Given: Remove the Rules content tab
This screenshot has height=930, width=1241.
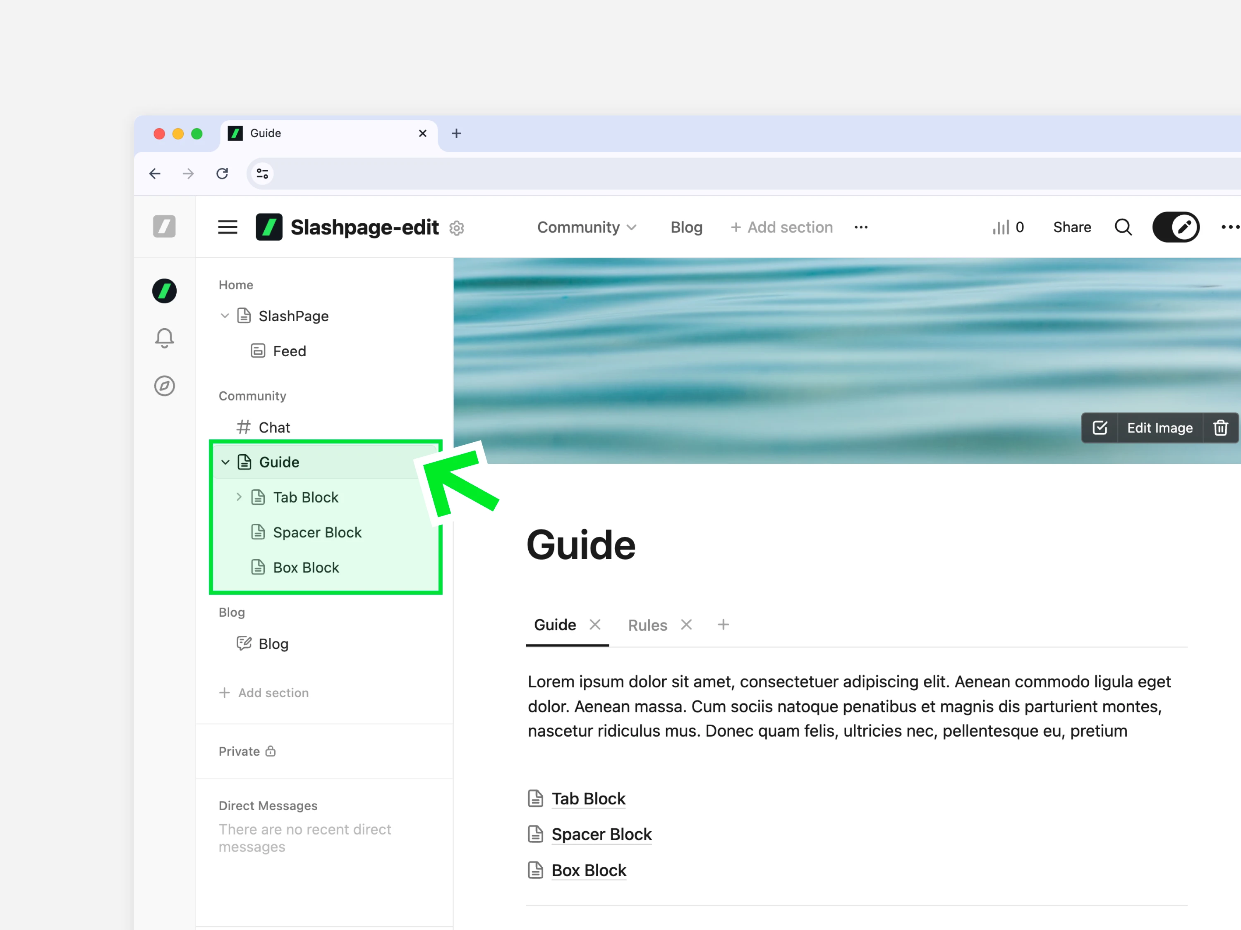Looking at the screenshot, I should [x=686, y=625].
